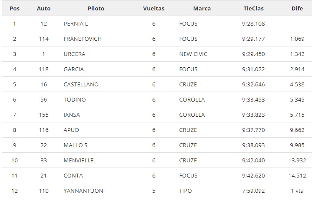Click CASTELLANO in the pilot column
The image size is (312, 204).
point(81,85)
